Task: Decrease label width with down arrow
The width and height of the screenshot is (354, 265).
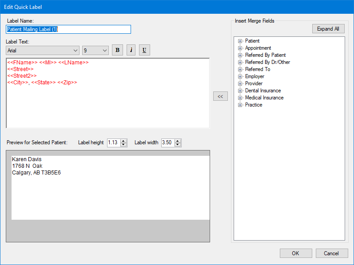Action: (x=178, y=145)
